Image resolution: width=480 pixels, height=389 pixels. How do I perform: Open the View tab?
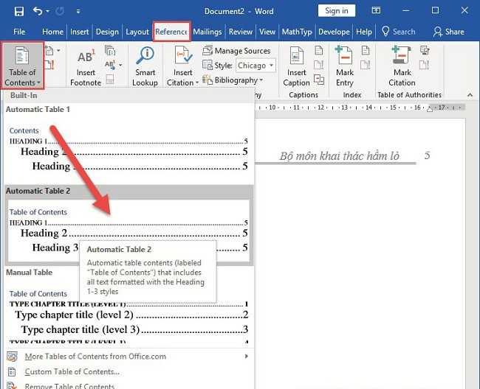pos(267,32)
